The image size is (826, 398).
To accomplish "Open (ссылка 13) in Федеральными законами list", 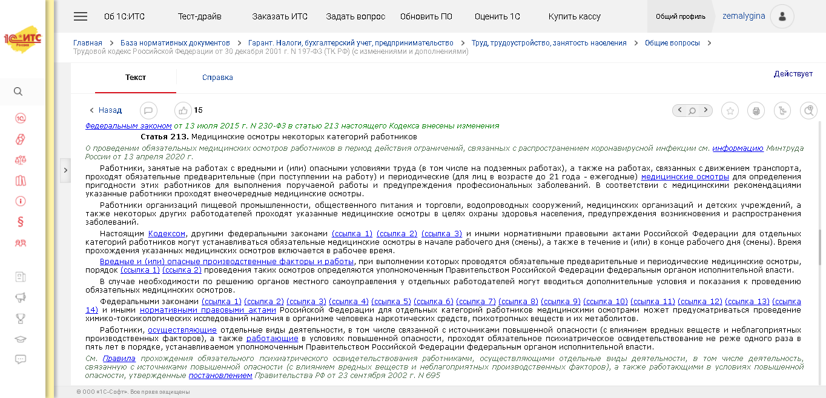I will tap(747, 302).
